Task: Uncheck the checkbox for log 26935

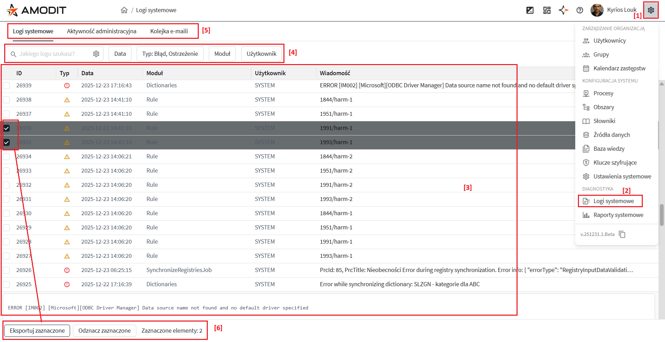Action: (x=7, y=142)
